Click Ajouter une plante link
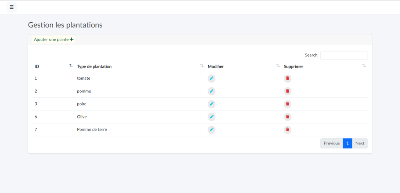This screenshot has height=193, width=400. click(x=54, y=39)
